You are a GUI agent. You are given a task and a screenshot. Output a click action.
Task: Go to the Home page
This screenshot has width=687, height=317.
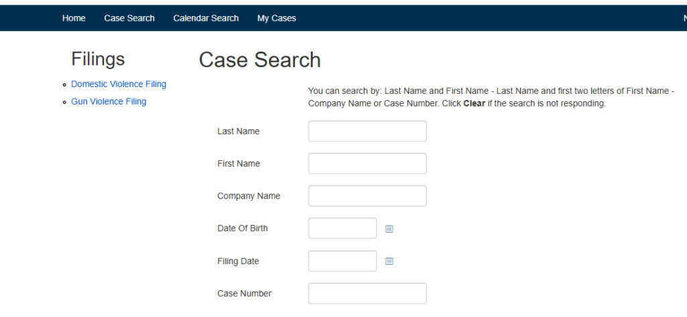coord(74,18)
